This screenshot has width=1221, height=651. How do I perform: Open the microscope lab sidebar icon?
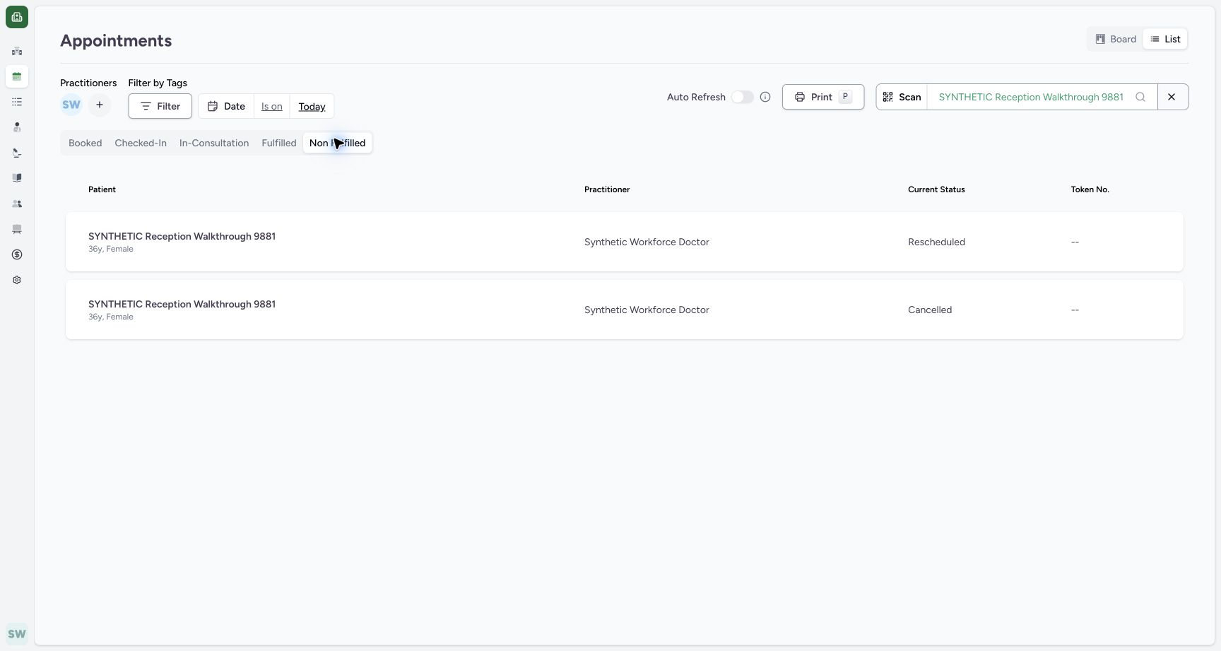(17, 153)
